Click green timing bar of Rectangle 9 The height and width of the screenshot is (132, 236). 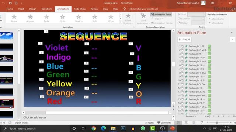(209, 54)
